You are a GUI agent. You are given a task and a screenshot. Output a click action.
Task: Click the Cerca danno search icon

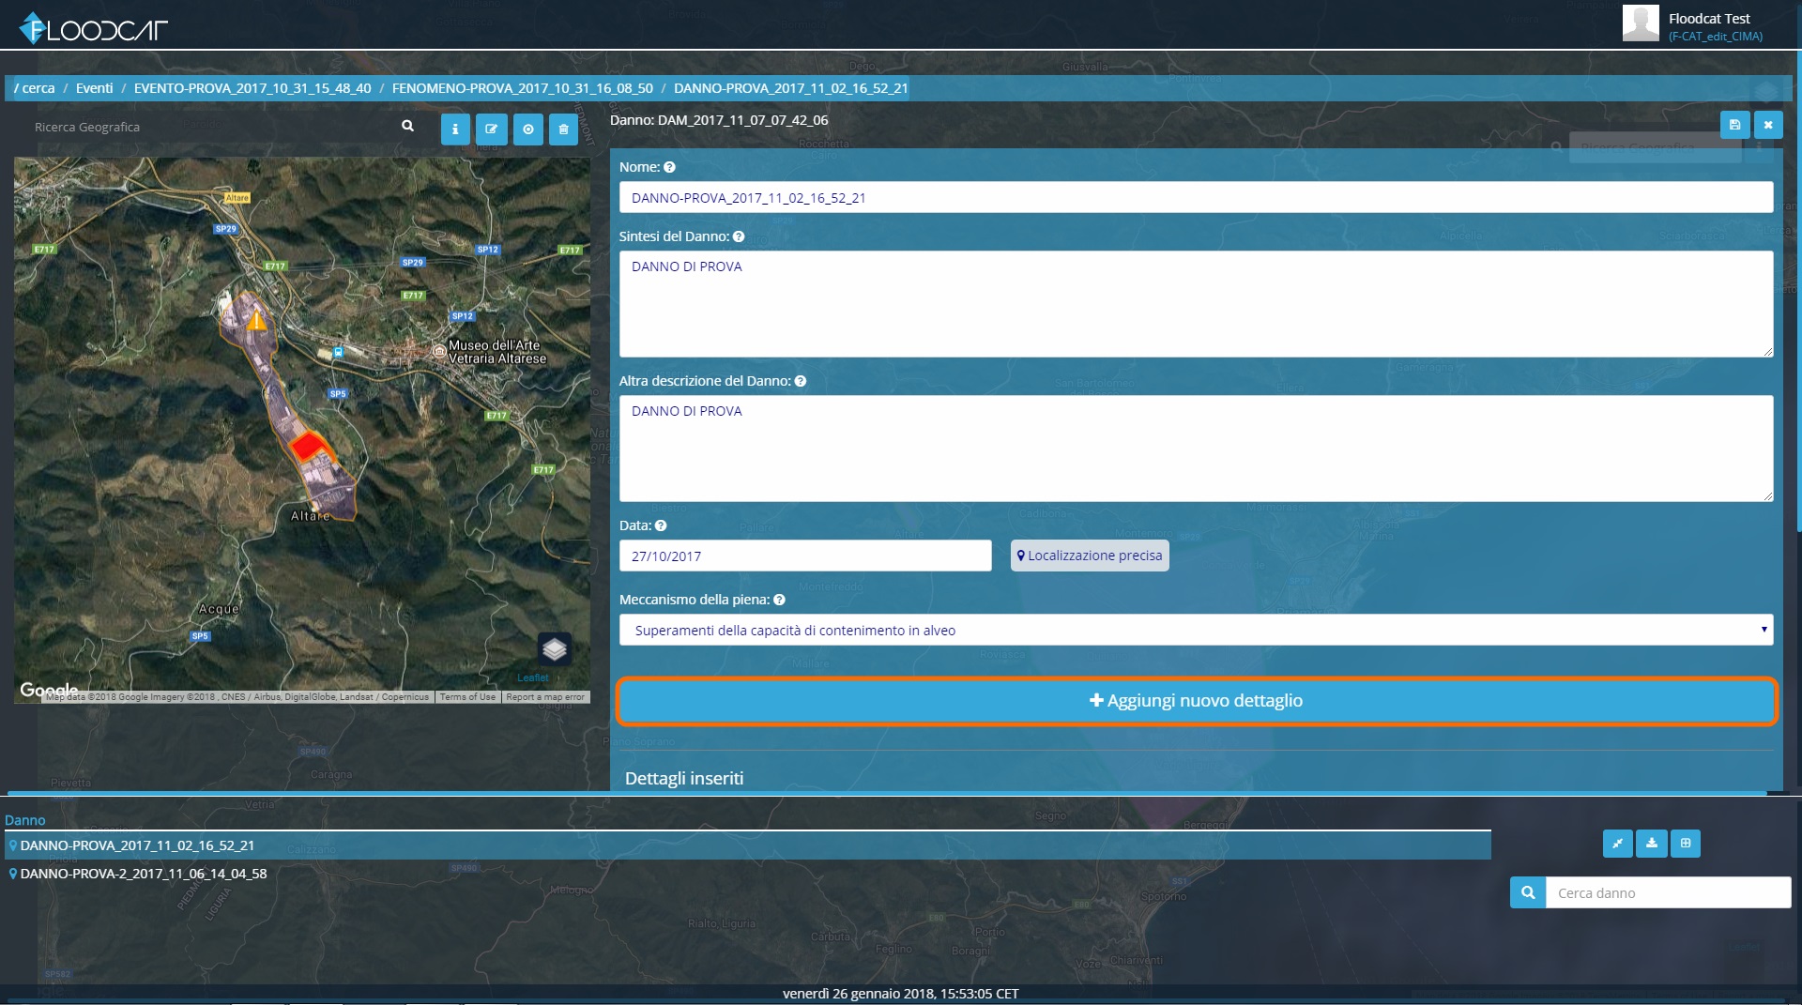1528,892
